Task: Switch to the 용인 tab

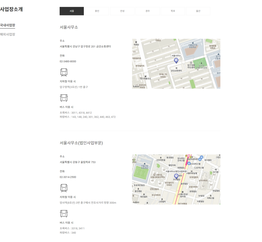Action: tap(97, 11)
